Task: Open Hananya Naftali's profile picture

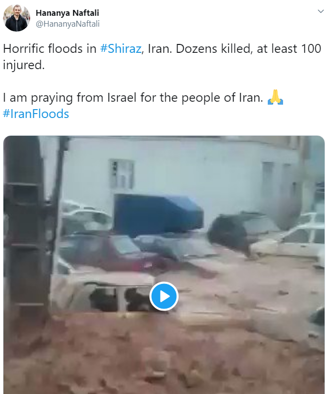Action: (17, 18)
